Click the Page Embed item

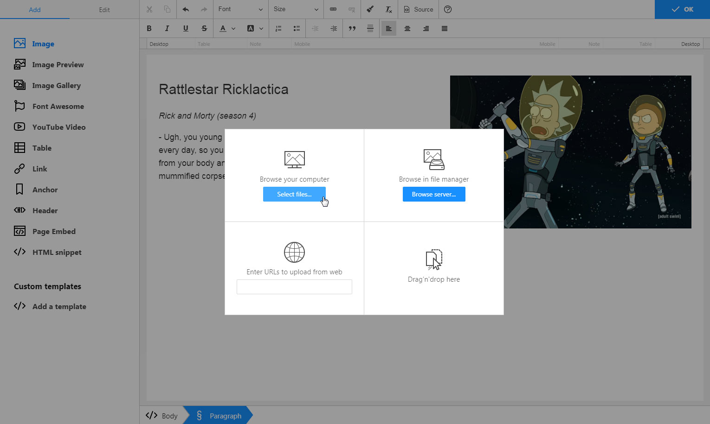pos(45,231)
